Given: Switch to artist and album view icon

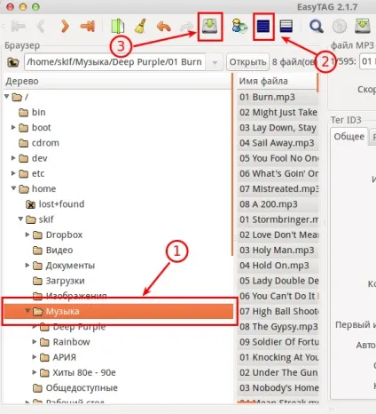Looking at the screenshot, I should [x=239, y=26].
